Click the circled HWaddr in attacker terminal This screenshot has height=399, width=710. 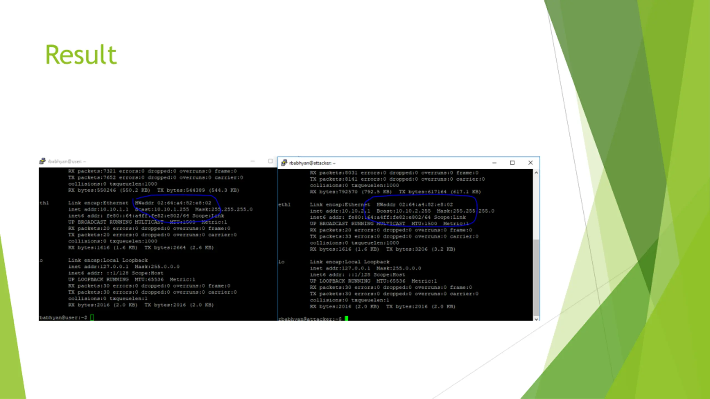pyautogui.click(x=415, y=204)
